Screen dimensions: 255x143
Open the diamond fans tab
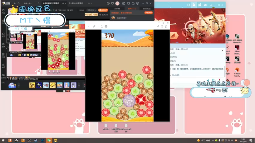pyautogui.click(x=147, y=9)
